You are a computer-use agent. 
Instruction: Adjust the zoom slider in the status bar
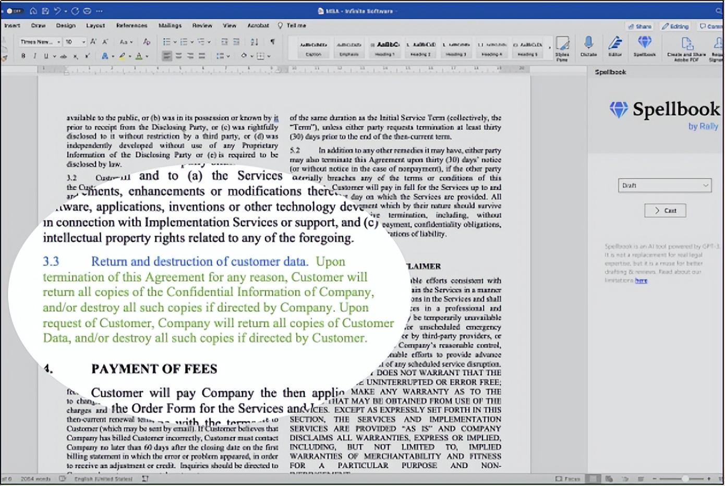pyautogui.click(x=684, y=478)
